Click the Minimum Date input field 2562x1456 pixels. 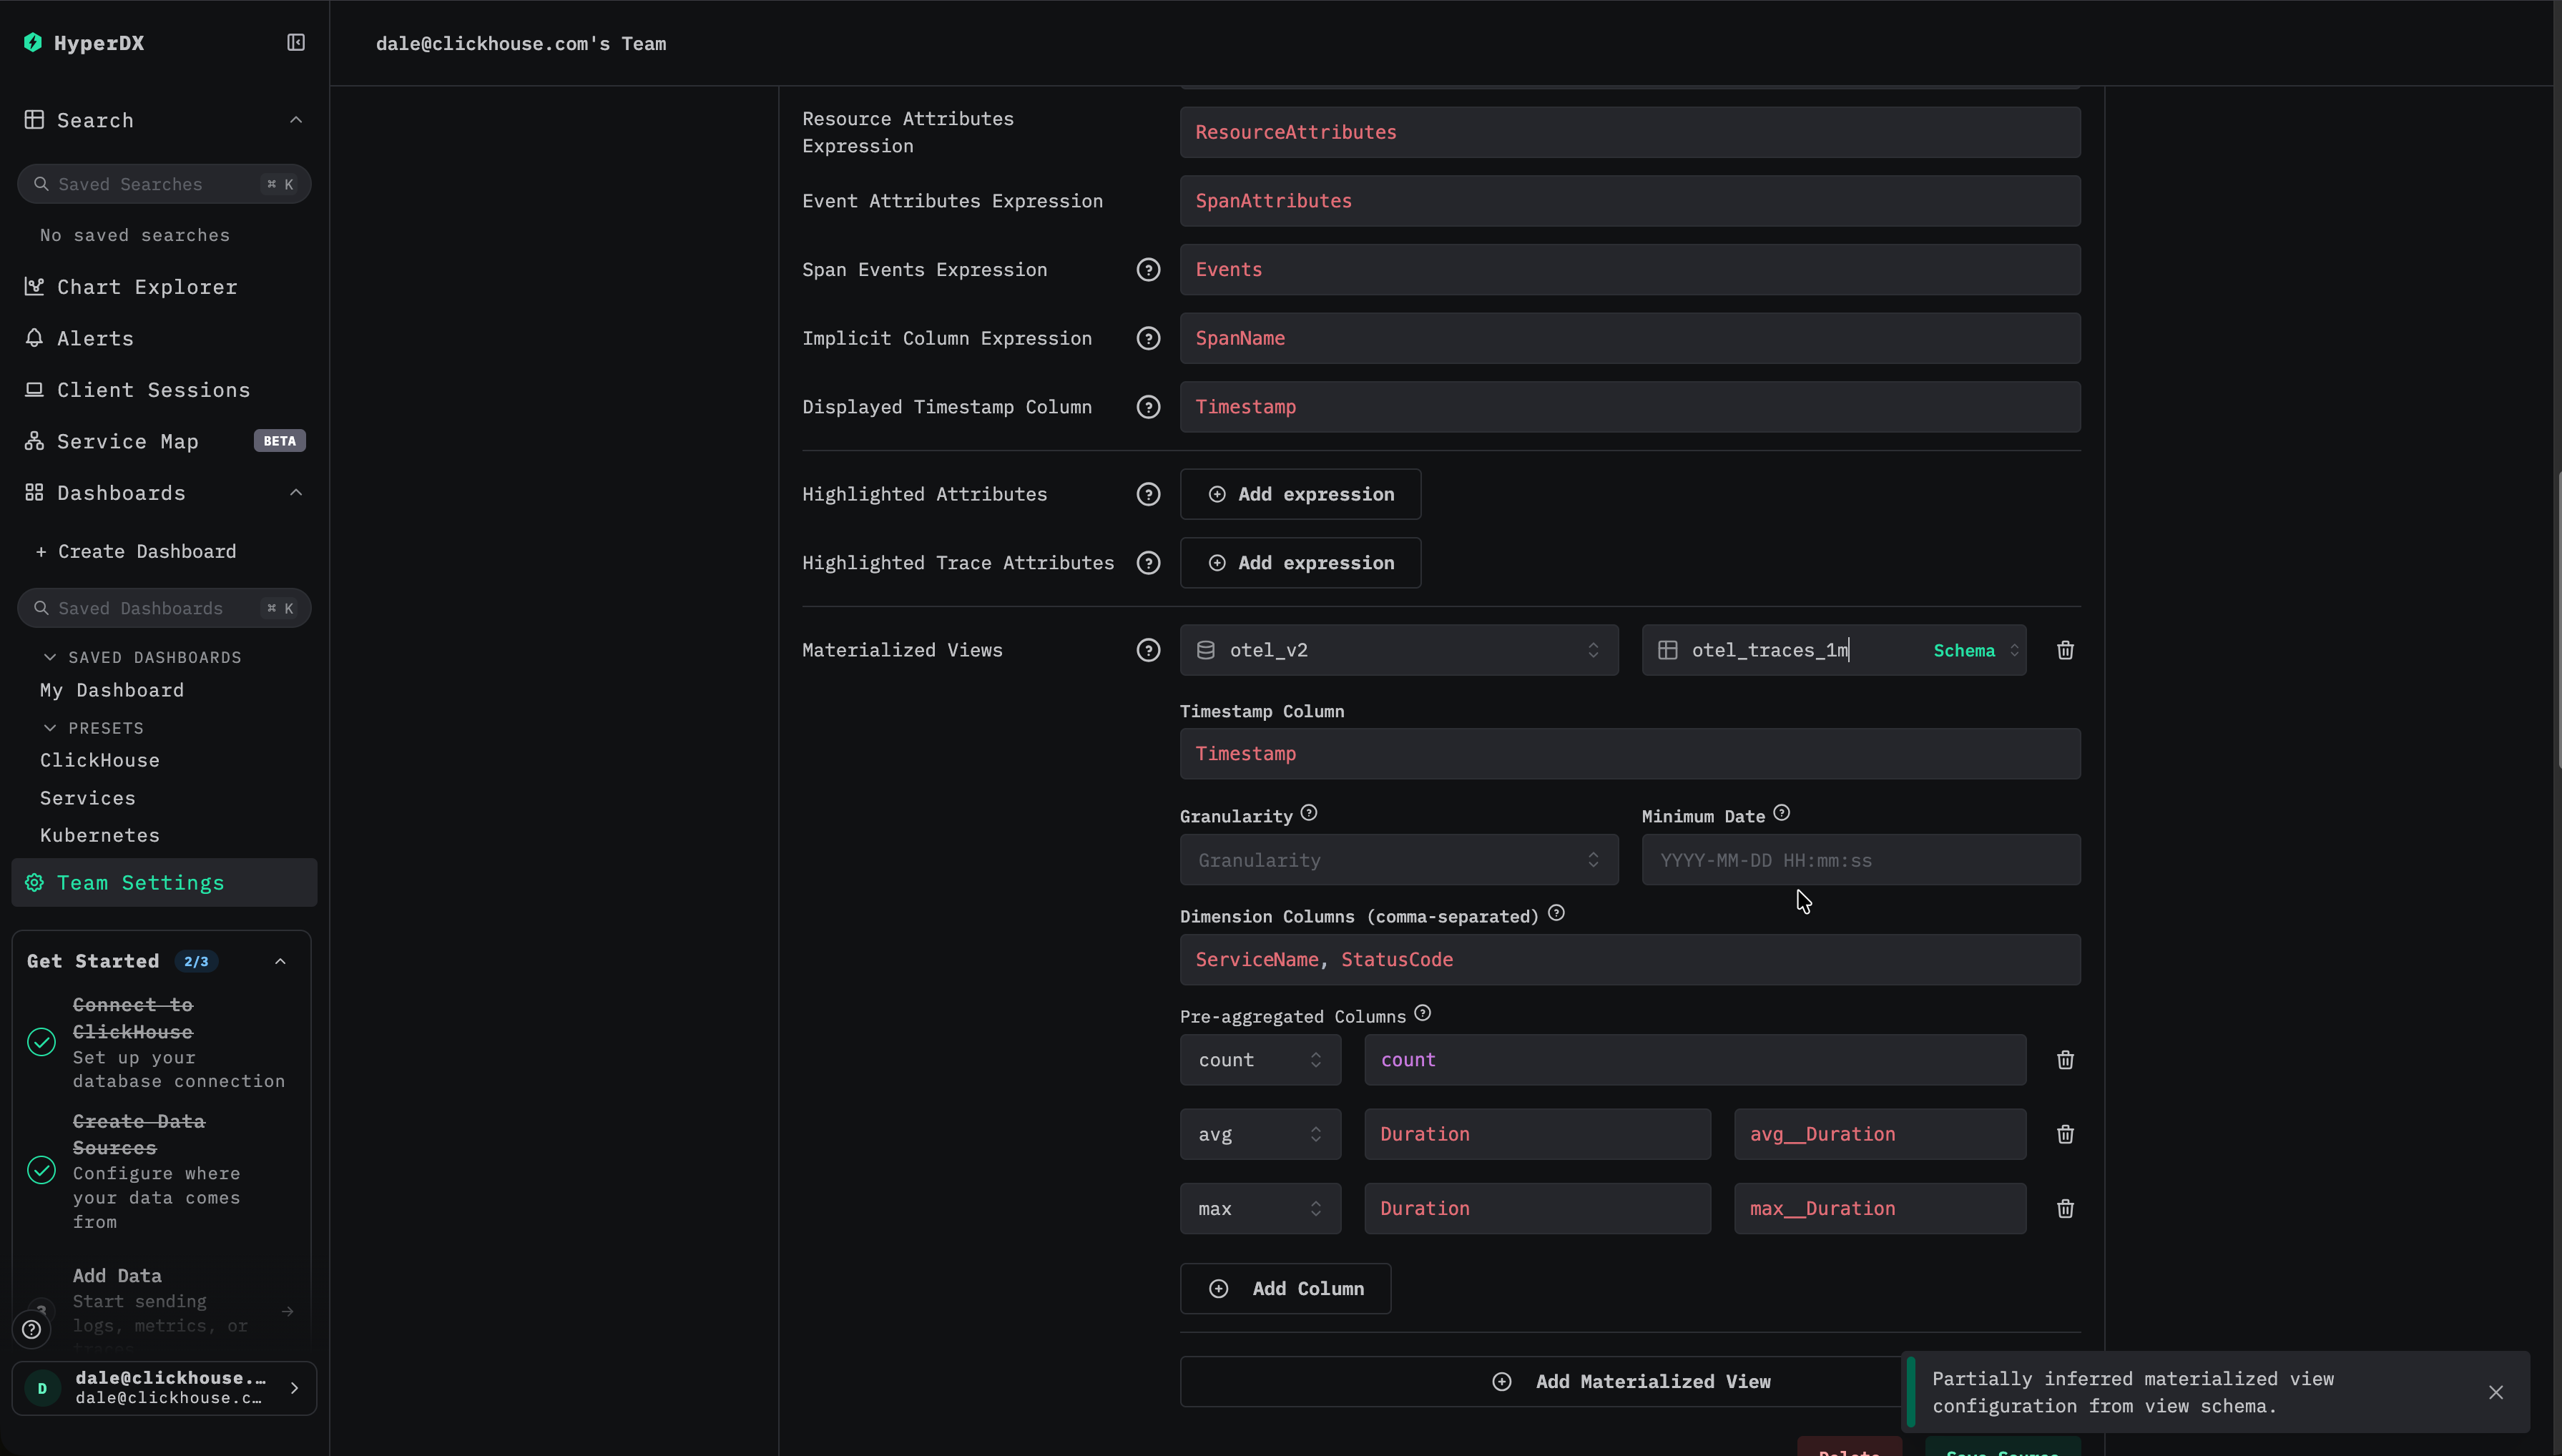click(x=1859, y=859)
